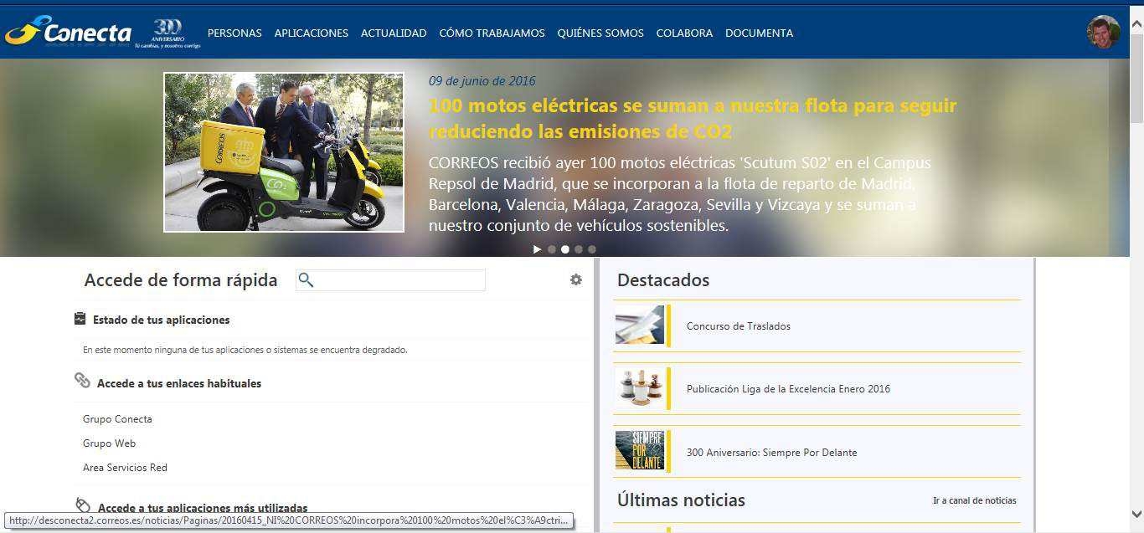Click the search magnifier icon

coord(306,280)
